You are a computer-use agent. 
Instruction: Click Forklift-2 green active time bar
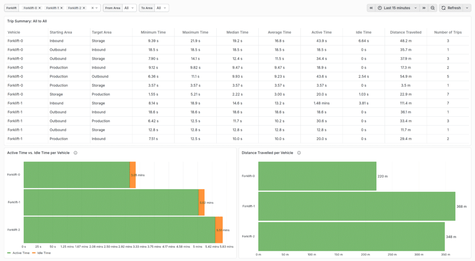point(119,230)
